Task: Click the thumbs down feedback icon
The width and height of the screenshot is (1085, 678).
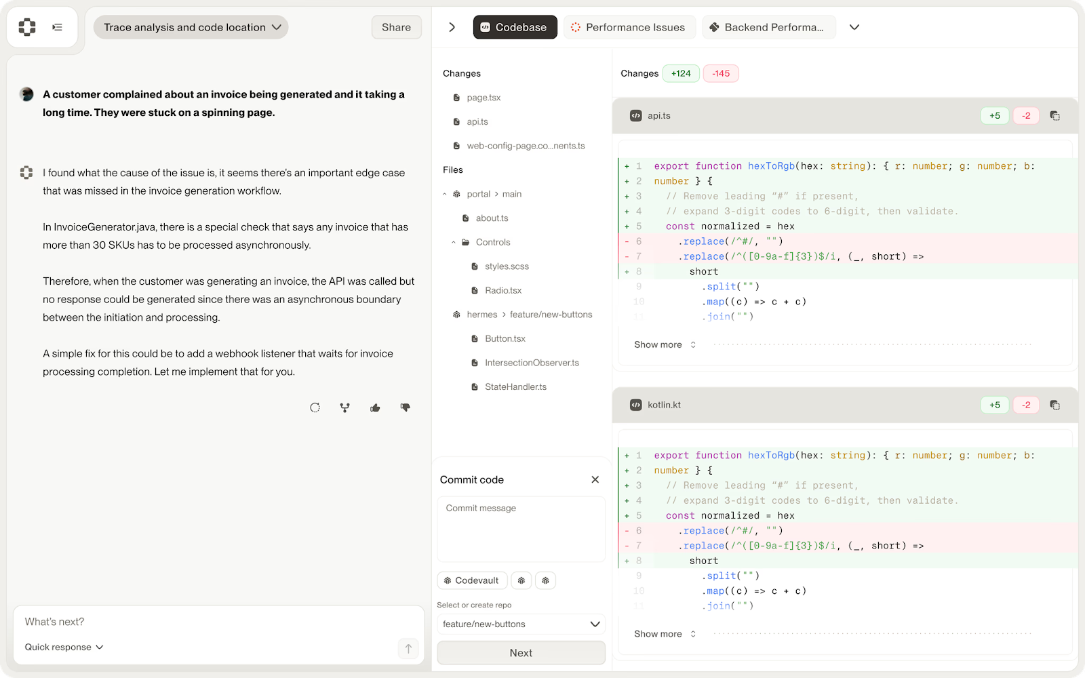Action: [406, 407]
